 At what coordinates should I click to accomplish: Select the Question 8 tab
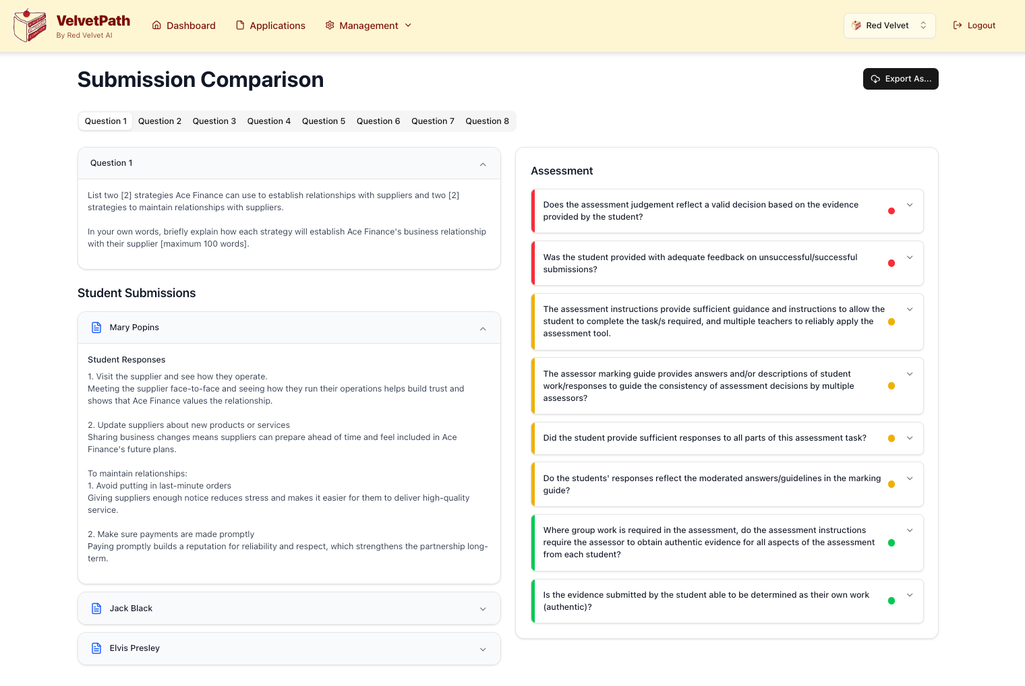[487, 121]
